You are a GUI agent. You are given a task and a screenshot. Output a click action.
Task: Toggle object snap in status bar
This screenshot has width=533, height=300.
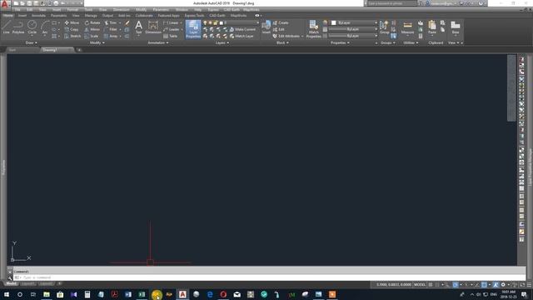coord(484,285)
